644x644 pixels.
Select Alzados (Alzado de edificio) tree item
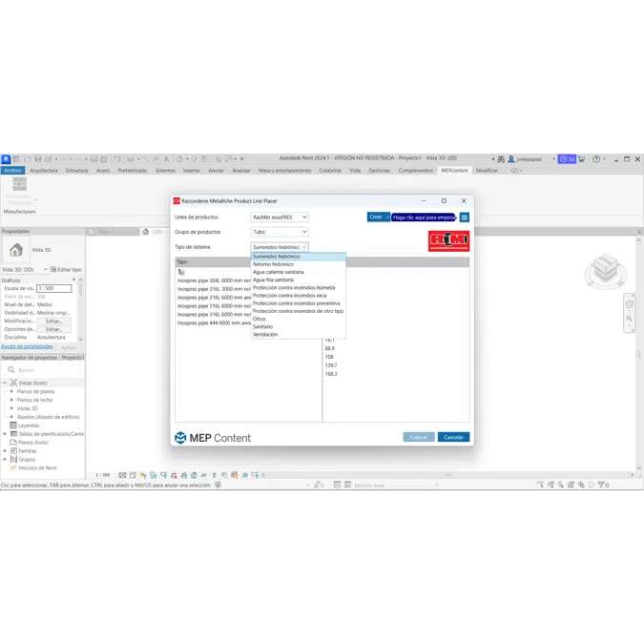point(48,417)
